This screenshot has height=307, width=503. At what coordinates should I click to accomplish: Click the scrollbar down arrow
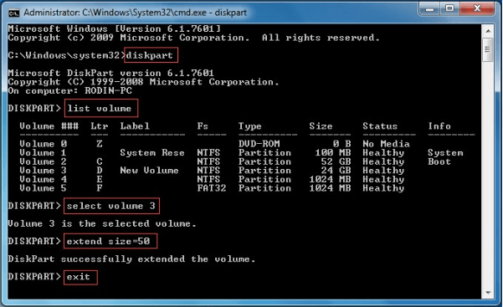tap(488, 292)
